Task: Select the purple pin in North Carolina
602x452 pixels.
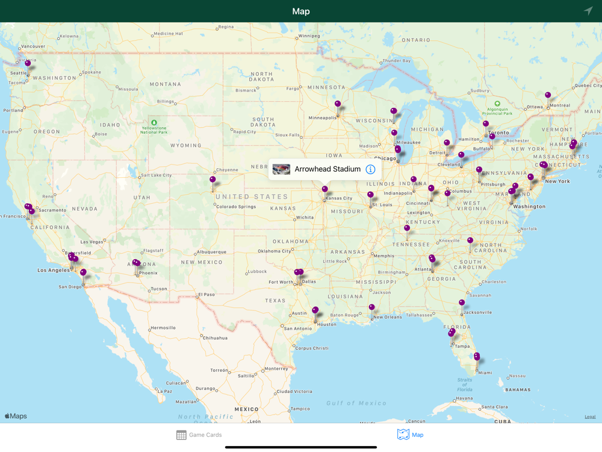Action: [470, 240]
